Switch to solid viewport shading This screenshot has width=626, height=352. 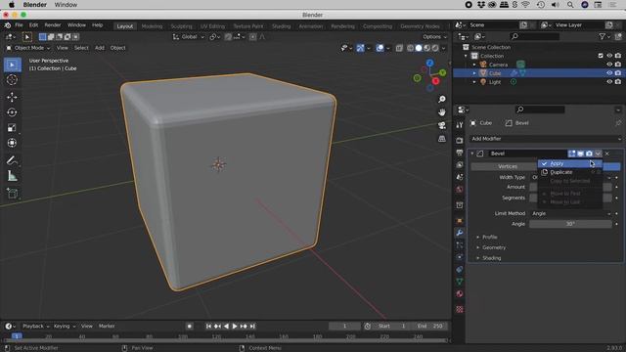[x=419, y=48]
